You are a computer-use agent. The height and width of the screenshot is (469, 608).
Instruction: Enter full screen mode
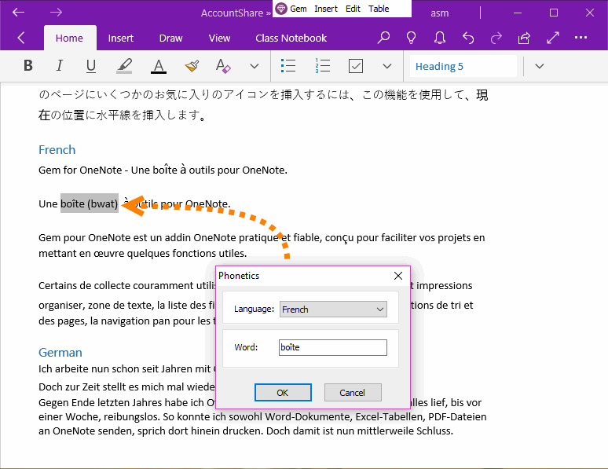tap(552, 38)
